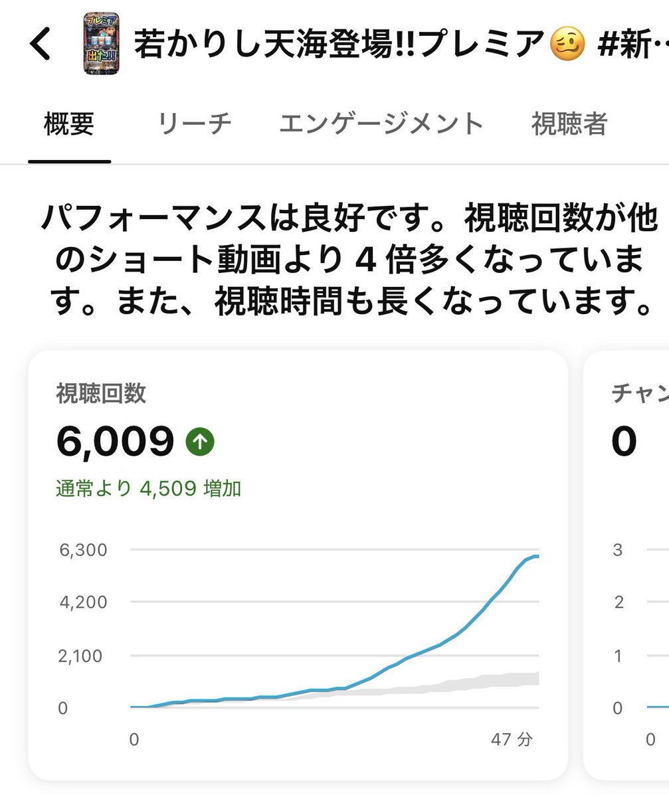Image resolution: width=669 pixels, height=797 pixels.
Task: Open the 視聴回数 card
Action: pyautogui.click(x=298, y=565)
